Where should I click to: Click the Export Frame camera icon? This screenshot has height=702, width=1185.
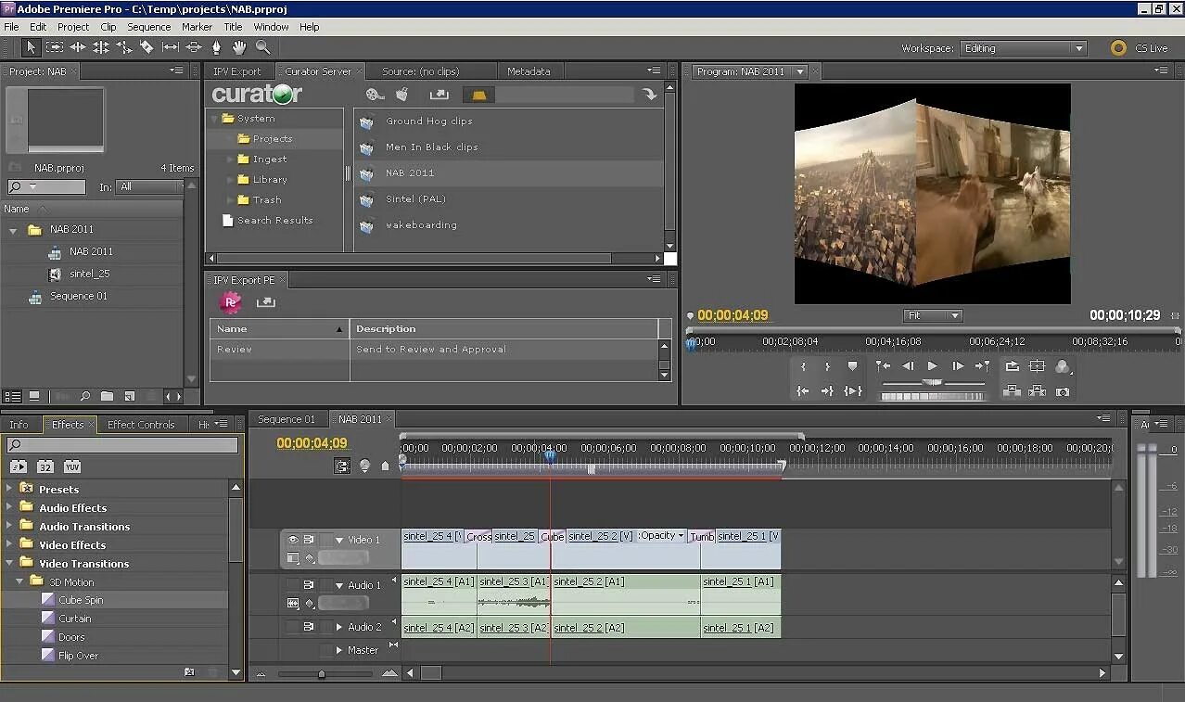(x=1063, y=391)
